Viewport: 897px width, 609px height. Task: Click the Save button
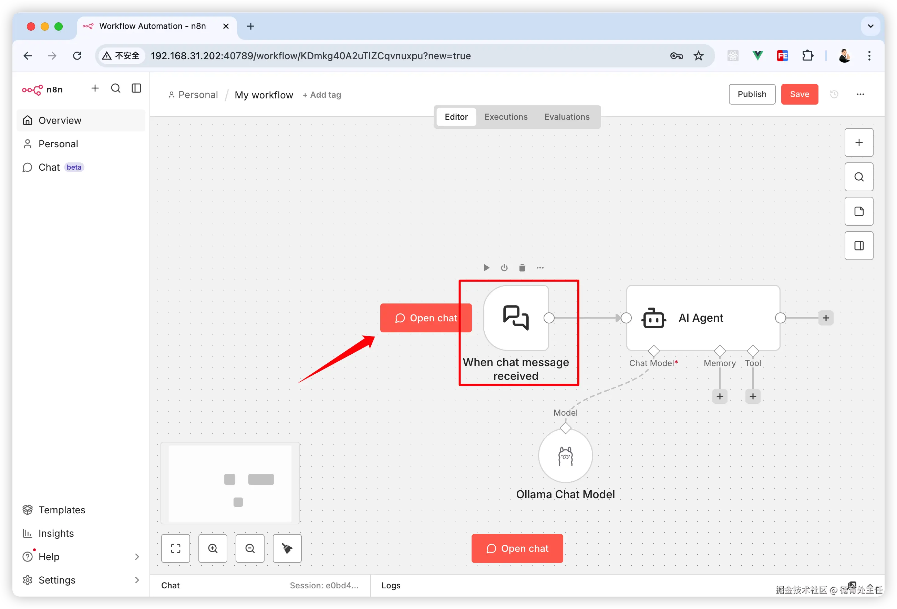tap(800, 94)
